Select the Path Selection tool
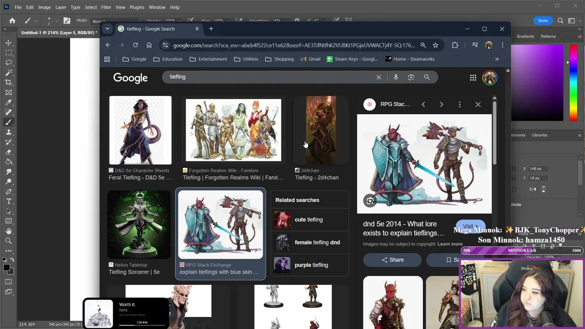585x329 pixels. tap(9, 212)
